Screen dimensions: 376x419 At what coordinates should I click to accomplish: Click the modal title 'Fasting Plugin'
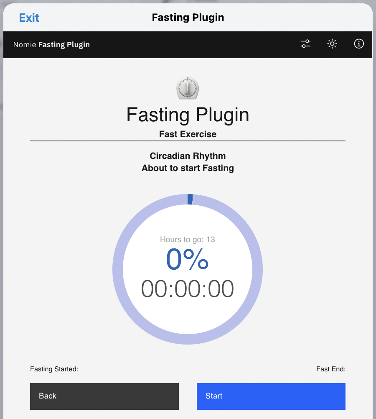(x=188, y=18)
